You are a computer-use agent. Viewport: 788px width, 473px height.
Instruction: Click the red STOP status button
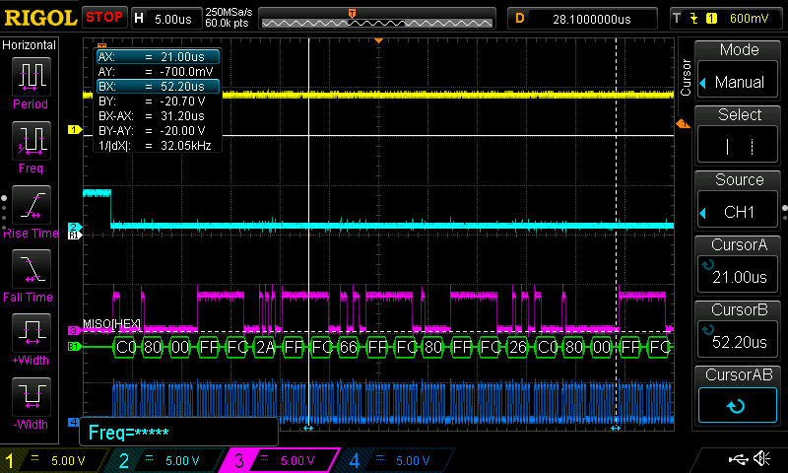click(103, 18)
